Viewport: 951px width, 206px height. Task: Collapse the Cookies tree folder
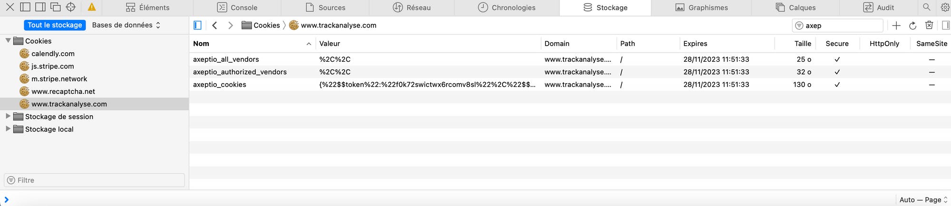pyautogui.click(x=8, y=41)
